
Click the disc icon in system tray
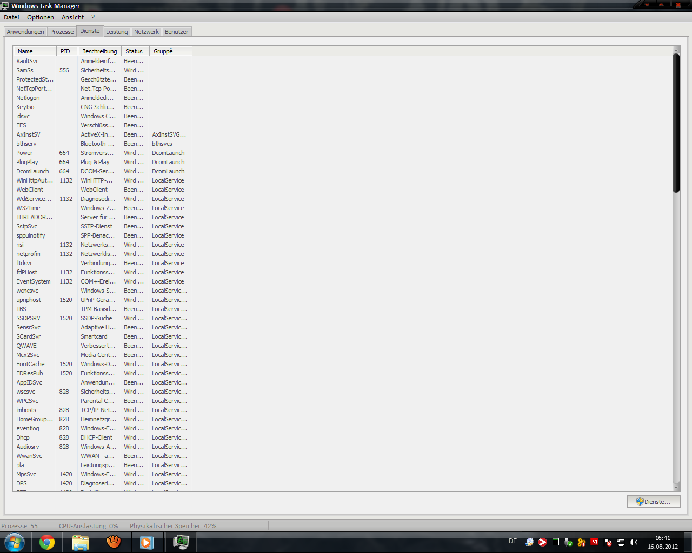[x=530, y=542]
